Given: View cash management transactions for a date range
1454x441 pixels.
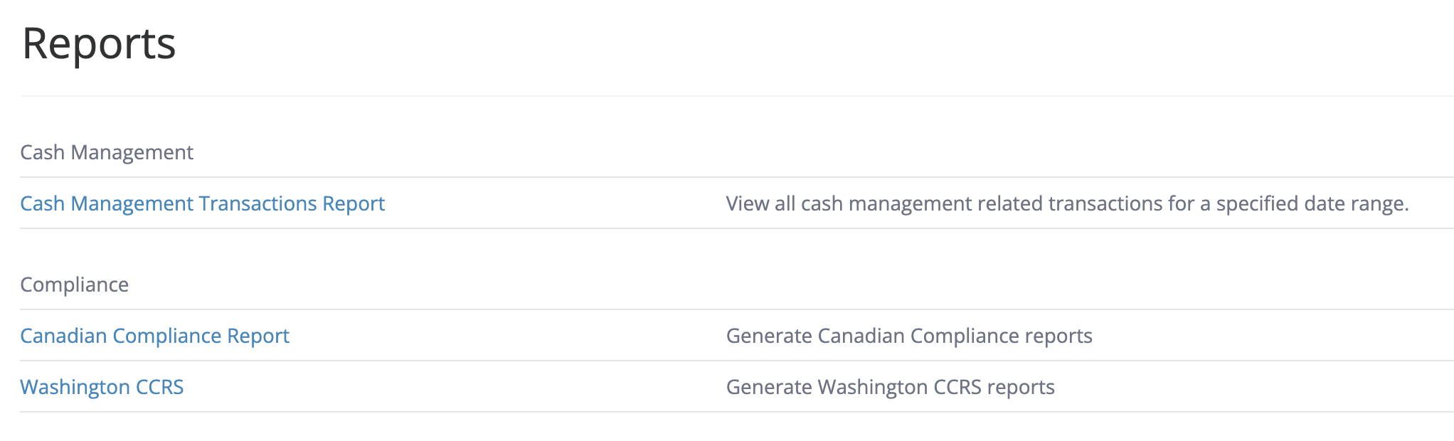Looking at the screenshot, I should 202,203.
